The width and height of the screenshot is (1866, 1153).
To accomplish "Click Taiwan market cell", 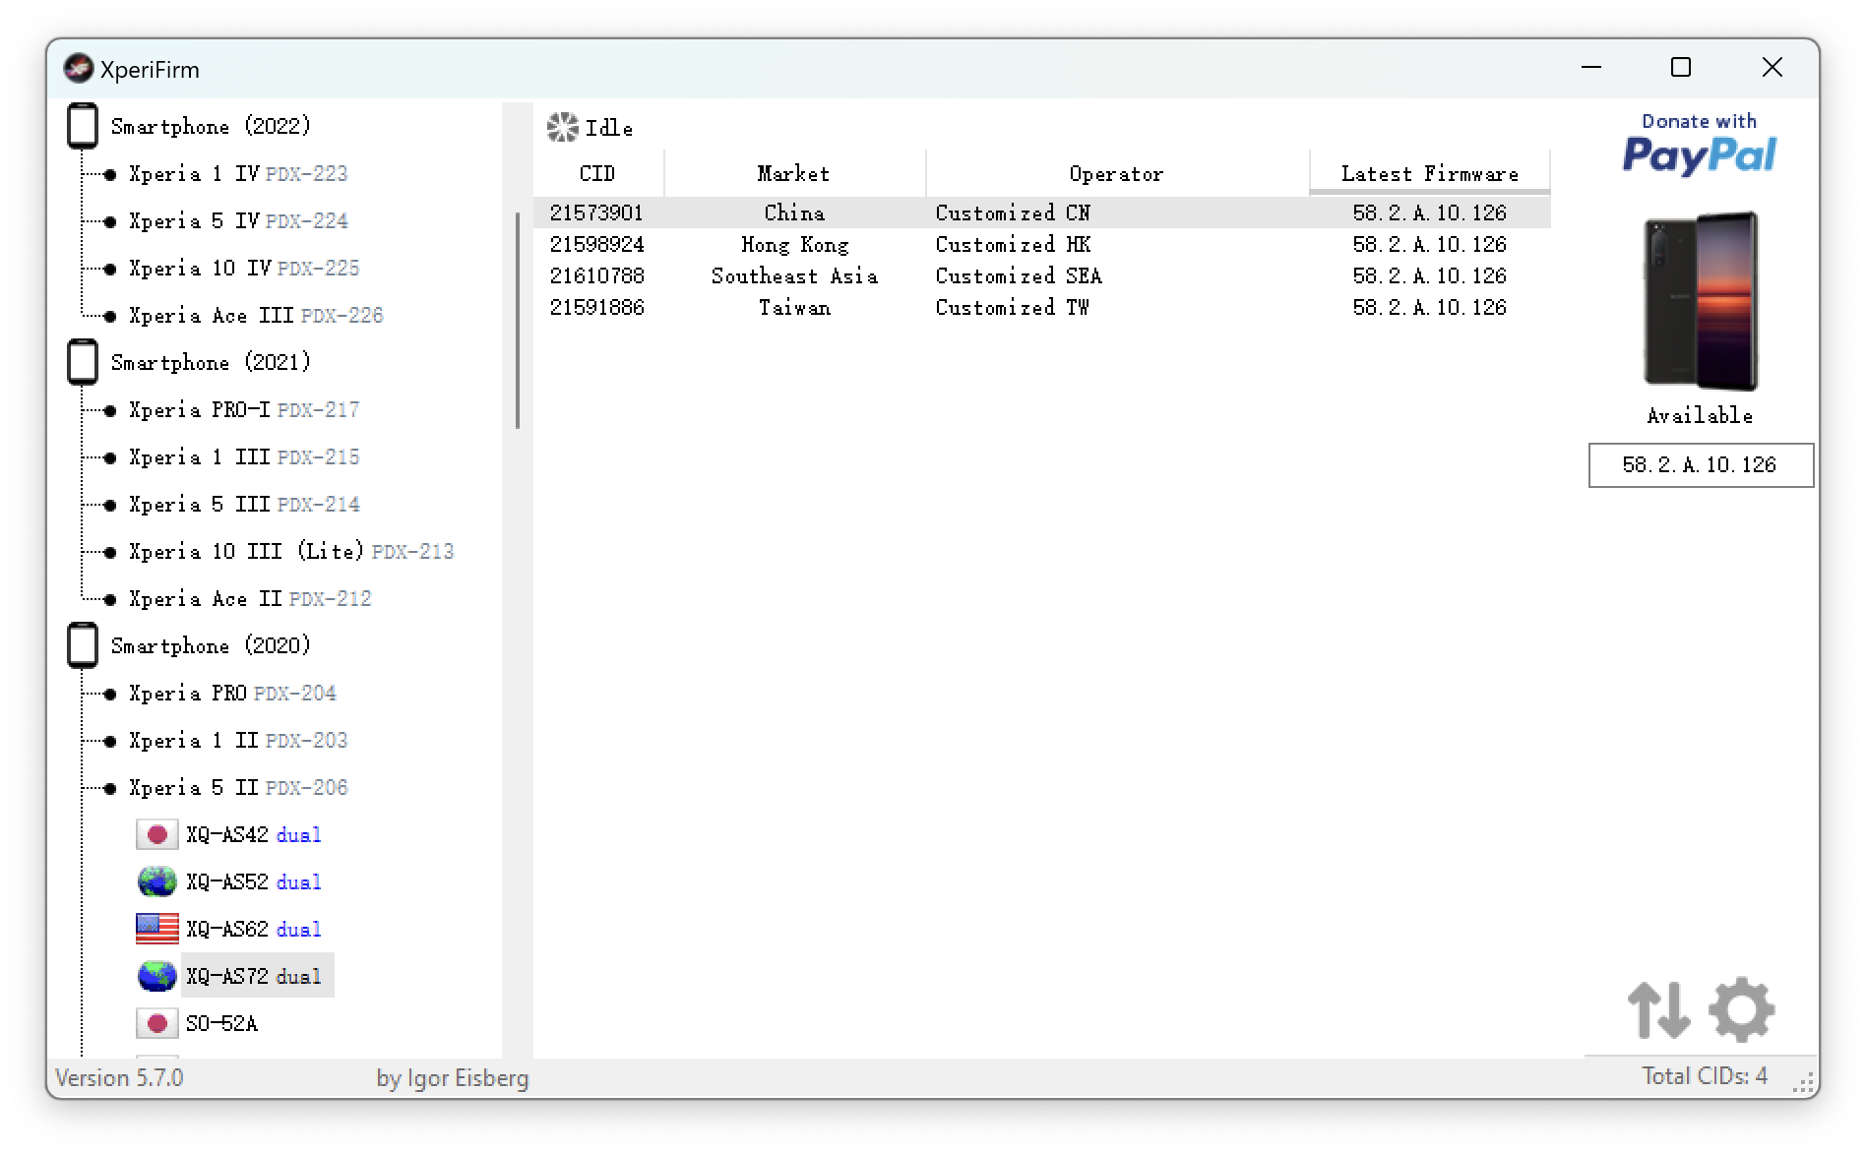I will tap(795, 307).
